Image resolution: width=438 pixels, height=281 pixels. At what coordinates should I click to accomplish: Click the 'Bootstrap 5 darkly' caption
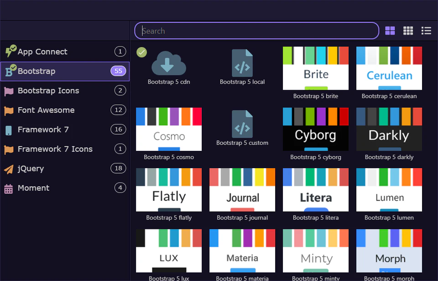(x=389, y=157)
